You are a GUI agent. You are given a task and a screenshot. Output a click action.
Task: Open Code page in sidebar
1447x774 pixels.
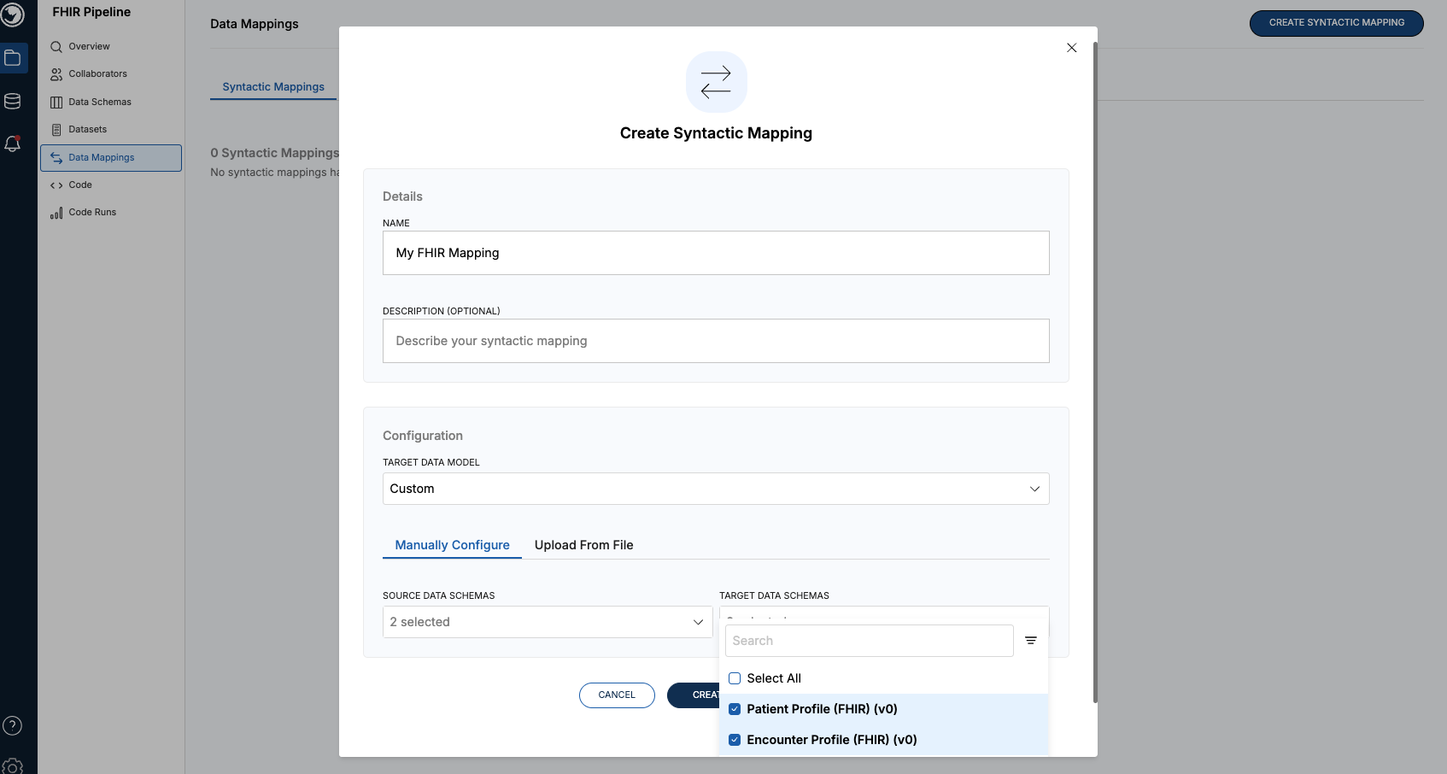pyautogui.click(x=80, y=185)
